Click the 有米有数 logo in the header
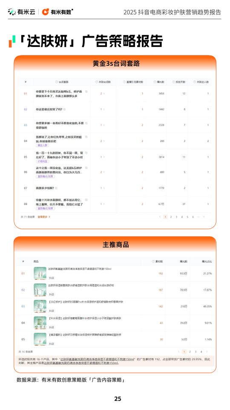The height and width of the screenshot is (410, 230). coord(57,12)
